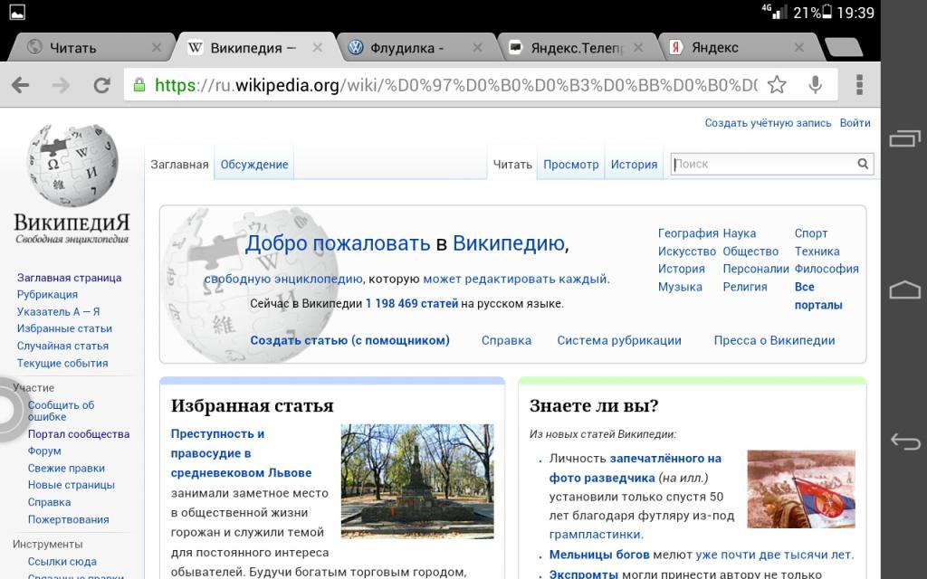Screen dimensions: 927x579
Task: Open Пресса о Википедии link
Action: click(774, 340)
